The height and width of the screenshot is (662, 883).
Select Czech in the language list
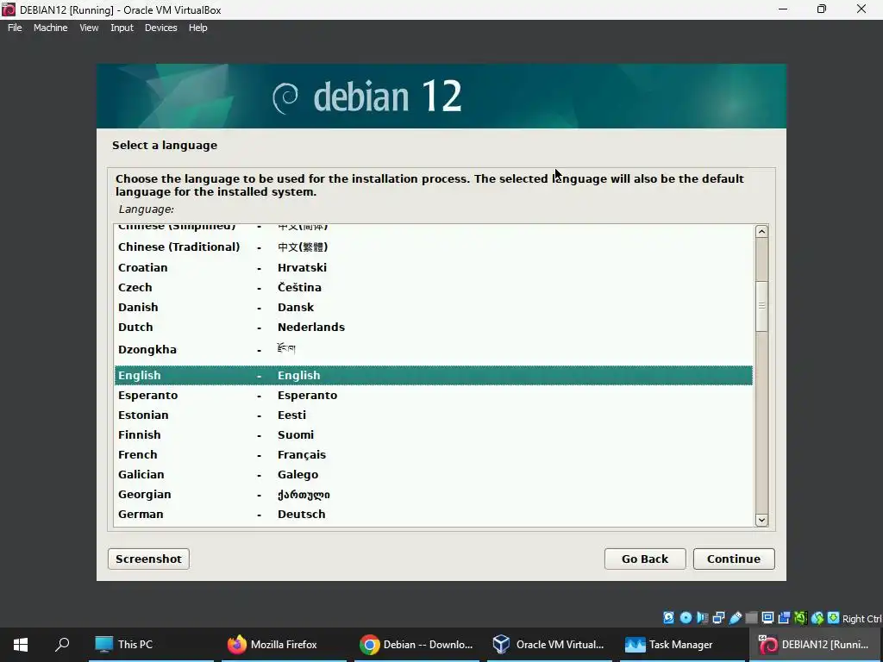coord(433,287)
